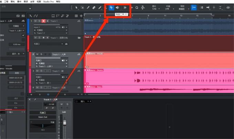This screenshot has height=139, width=234.
Task: Click the double-arrow tool right of the Listen tool
Action: pos(125,8)
